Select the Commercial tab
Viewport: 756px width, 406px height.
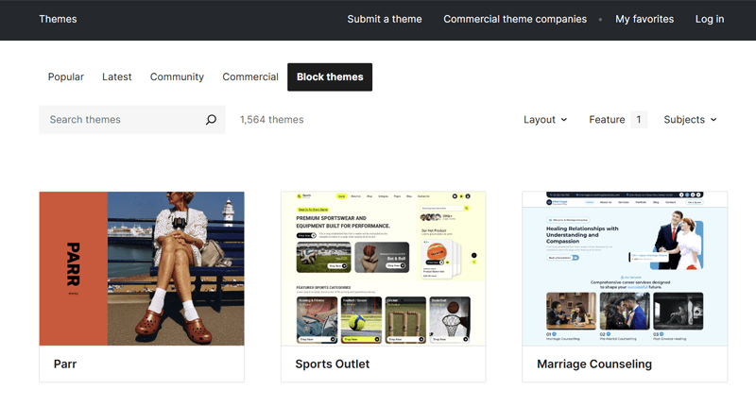click(x=250, y=77)
